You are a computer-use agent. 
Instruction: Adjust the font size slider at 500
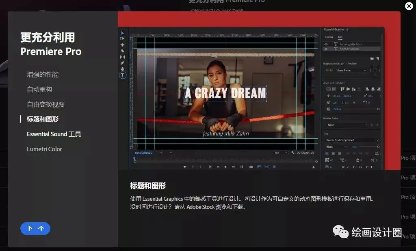(378, 147)
